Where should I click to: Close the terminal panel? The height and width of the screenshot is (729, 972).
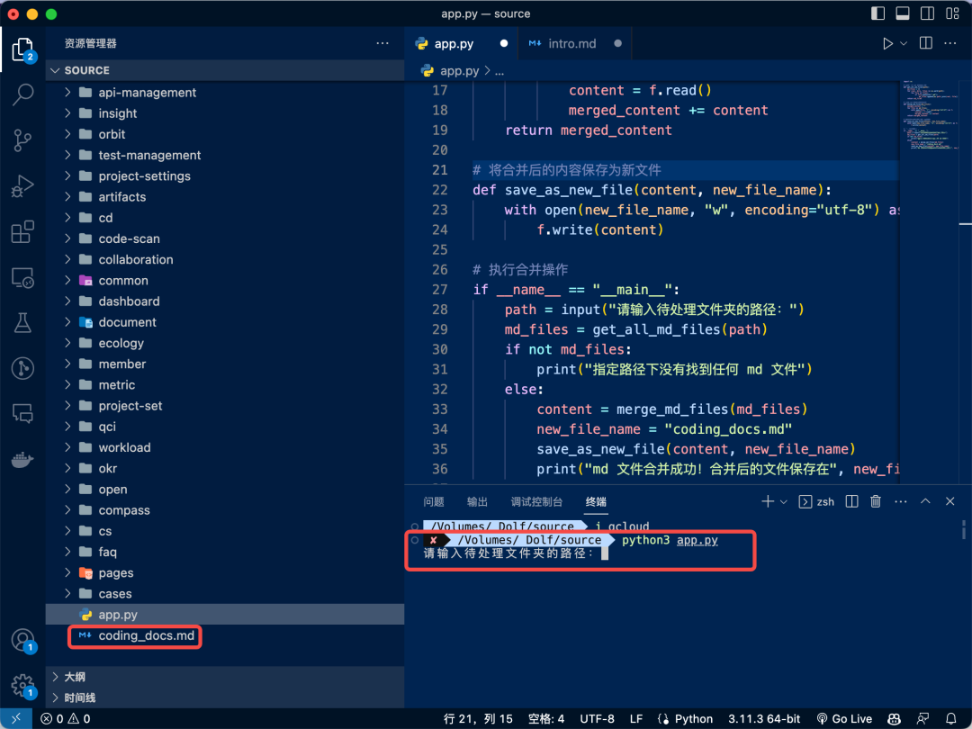tap(949, 501)
